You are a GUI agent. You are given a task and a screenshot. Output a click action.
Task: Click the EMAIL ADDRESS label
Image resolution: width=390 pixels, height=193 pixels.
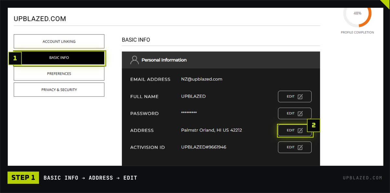pos(150,79)
